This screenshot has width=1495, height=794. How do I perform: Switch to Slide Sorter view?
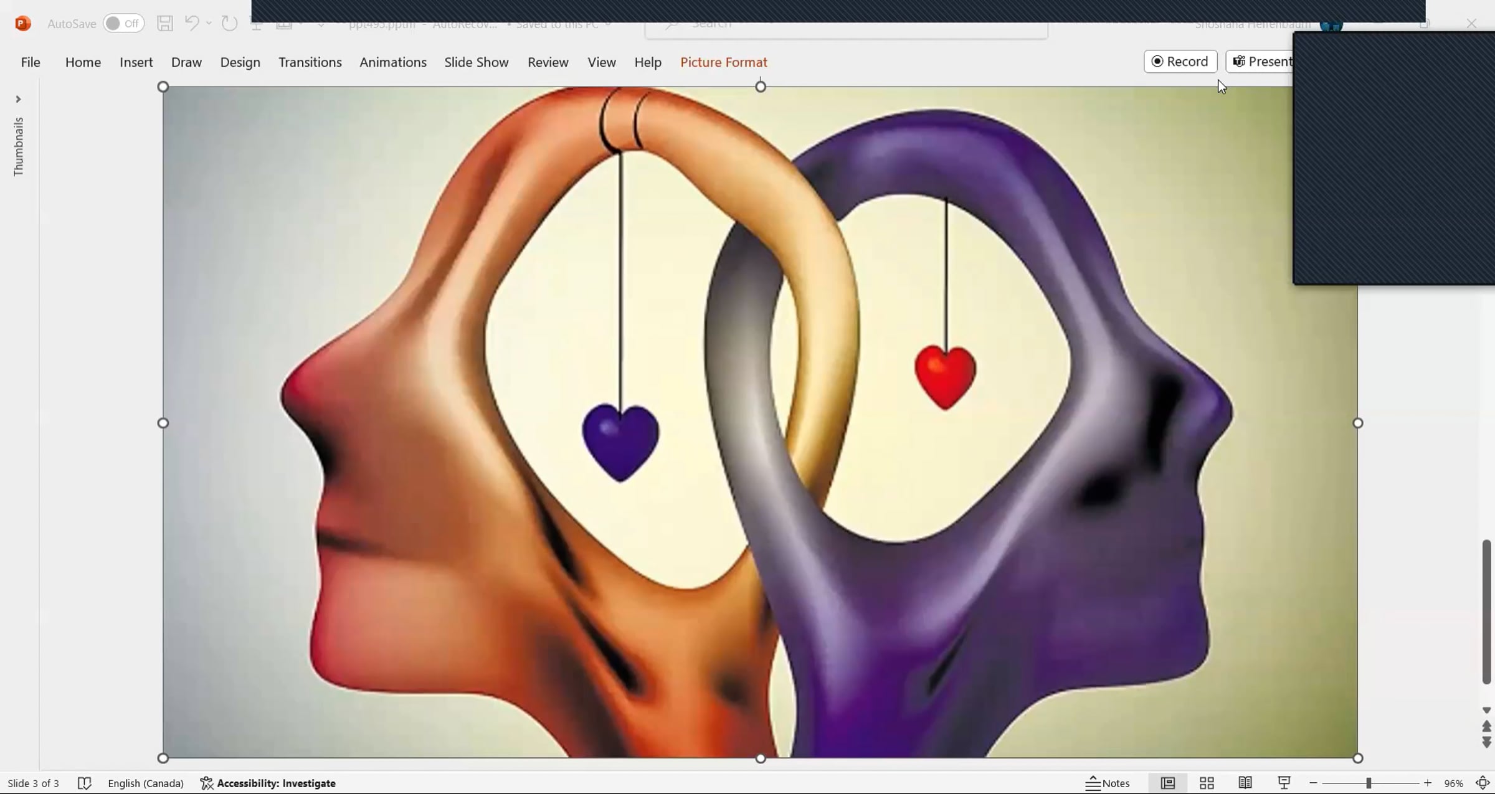1207,783
